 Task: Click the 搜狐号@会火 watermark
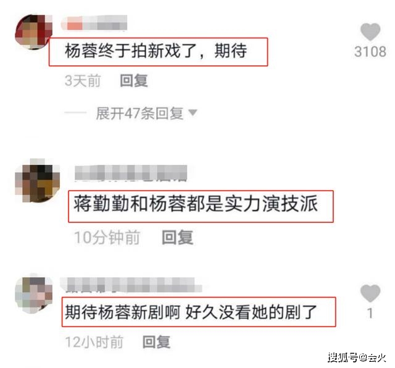coord(357,358)
